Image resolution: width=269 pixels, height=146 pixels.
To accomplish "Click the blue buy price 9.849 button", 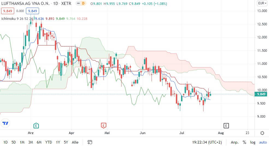I will (x=32, y=11).
